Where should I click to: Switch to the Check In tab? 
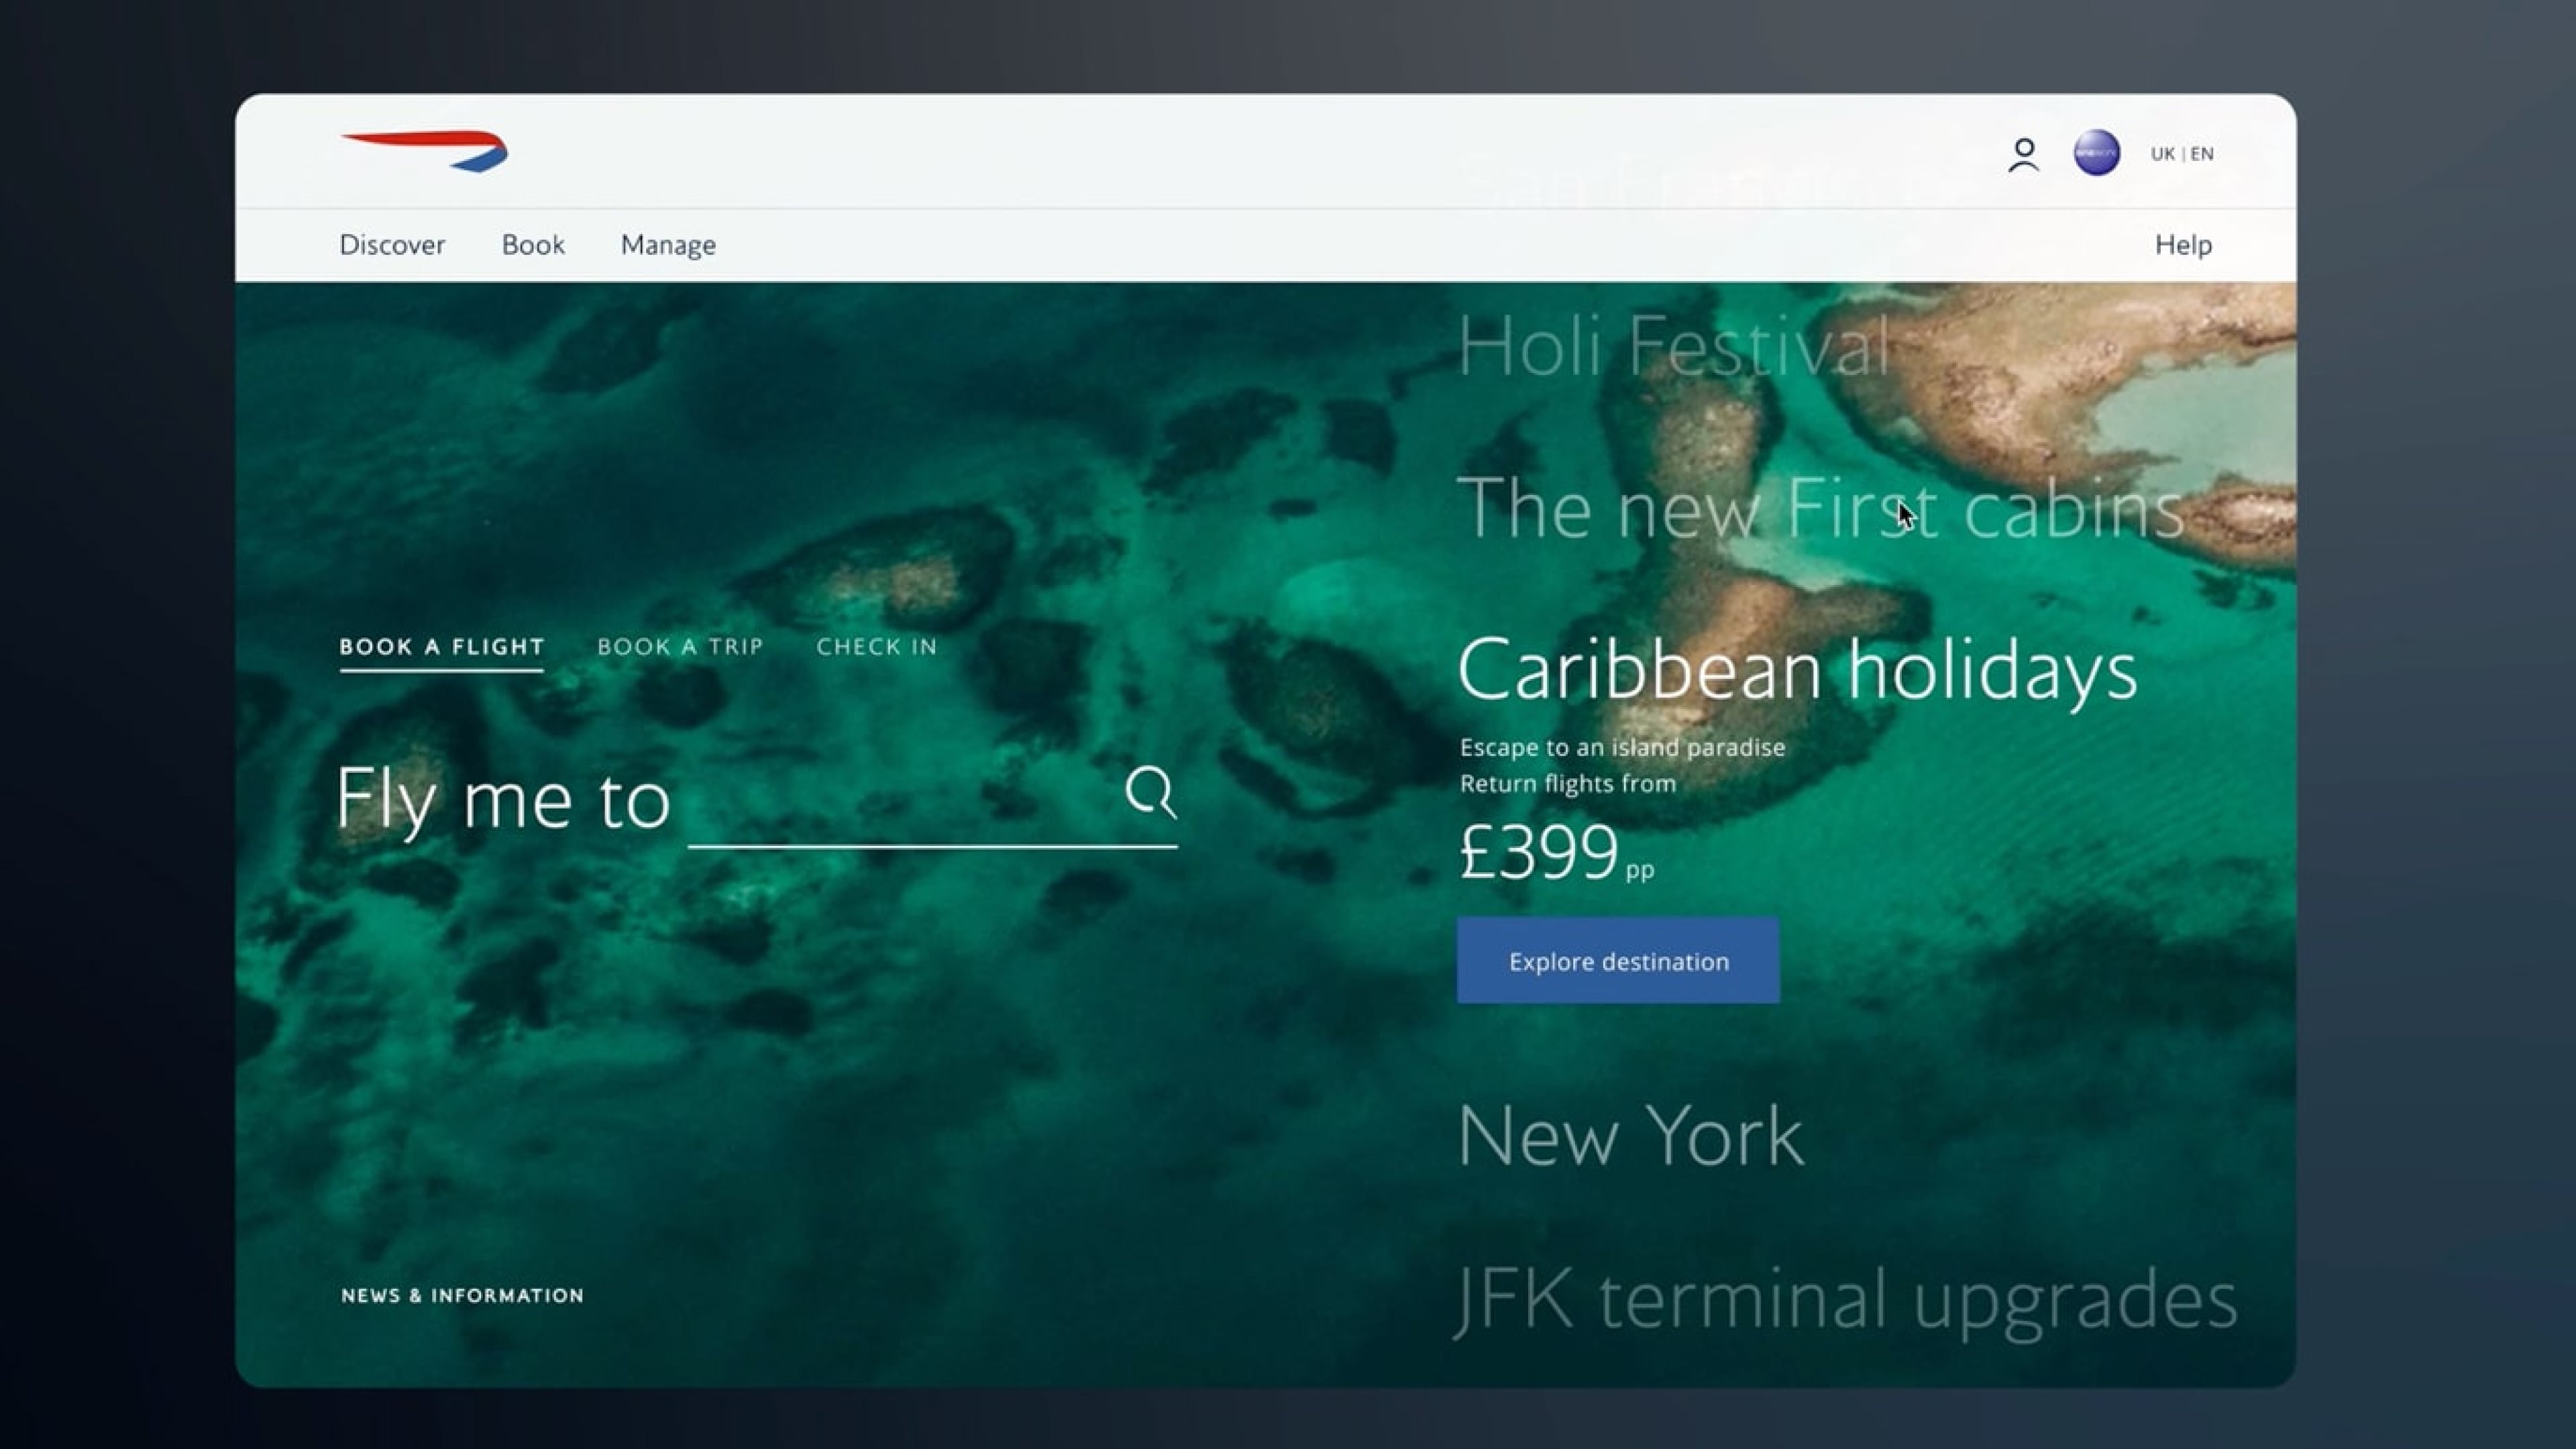[877, 647]
